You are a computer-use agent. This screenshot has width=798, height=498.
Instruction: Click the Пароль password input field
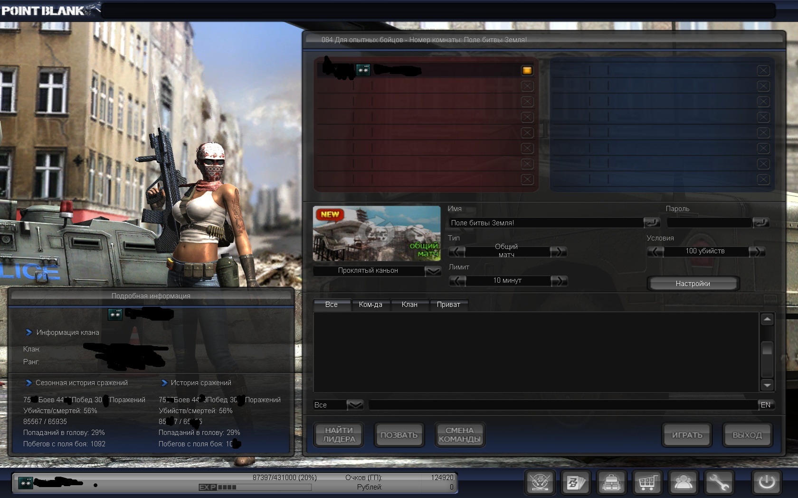[x=710, y=223]
